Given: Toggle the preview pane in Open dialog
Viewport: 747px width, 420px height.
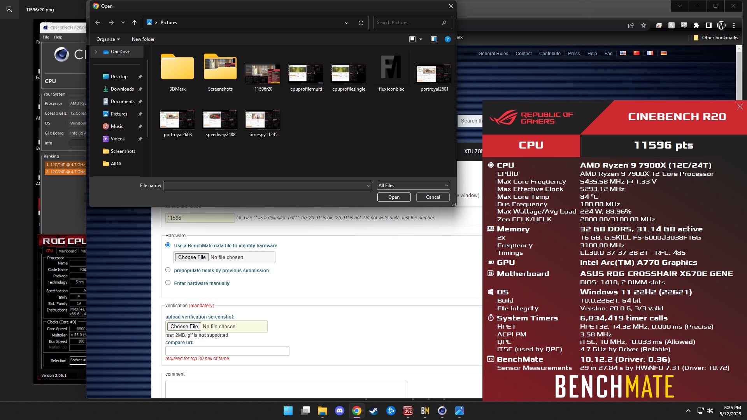Looking at the screenshot, I should tap(434, 39).
